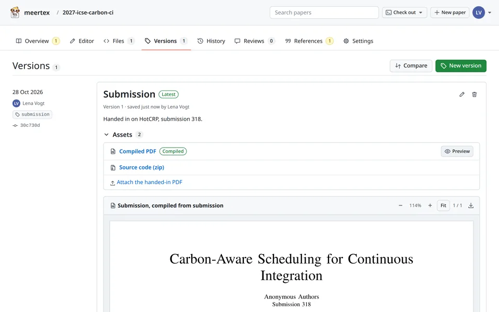This screenshot has width=499, height=312.
Task: Download the previewed PDF
Action: pyautogui.click(x=471, y=205)
